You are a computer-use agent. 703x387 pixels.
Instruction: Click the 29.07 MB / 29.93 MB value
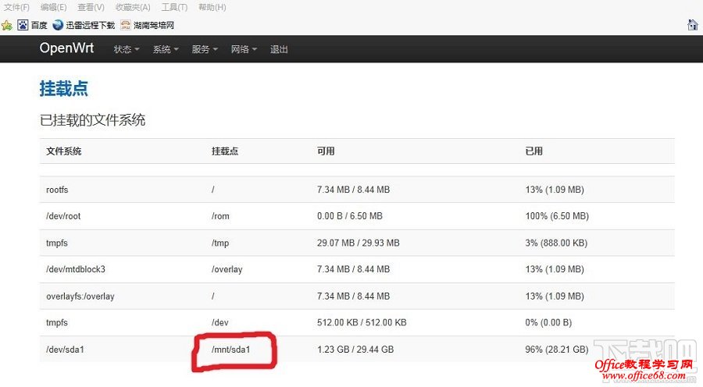coord(359,243)
